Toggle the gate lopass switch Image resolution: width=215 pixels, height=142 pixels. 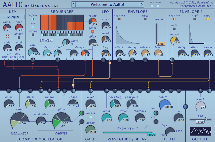click(91, 117)
